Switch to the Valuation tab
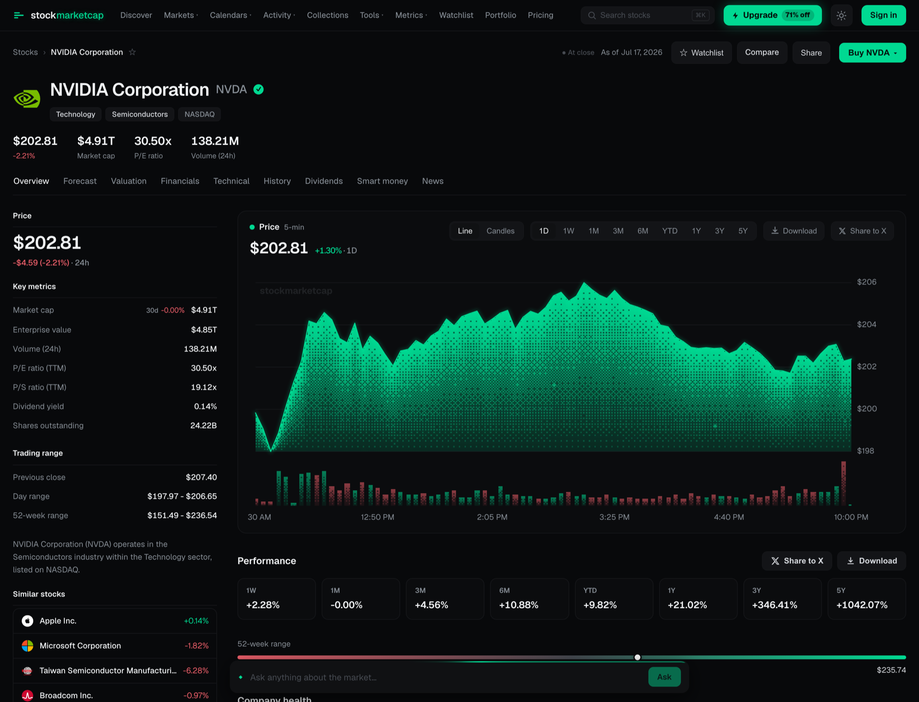Screen dimensions: 919x702 (129, 181)
